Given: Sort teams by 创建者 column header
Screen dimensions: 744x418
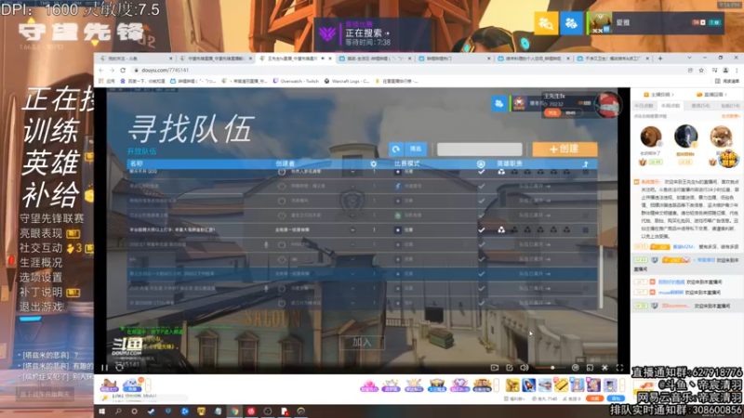Looking at the screenshot, I should point(286,163).
